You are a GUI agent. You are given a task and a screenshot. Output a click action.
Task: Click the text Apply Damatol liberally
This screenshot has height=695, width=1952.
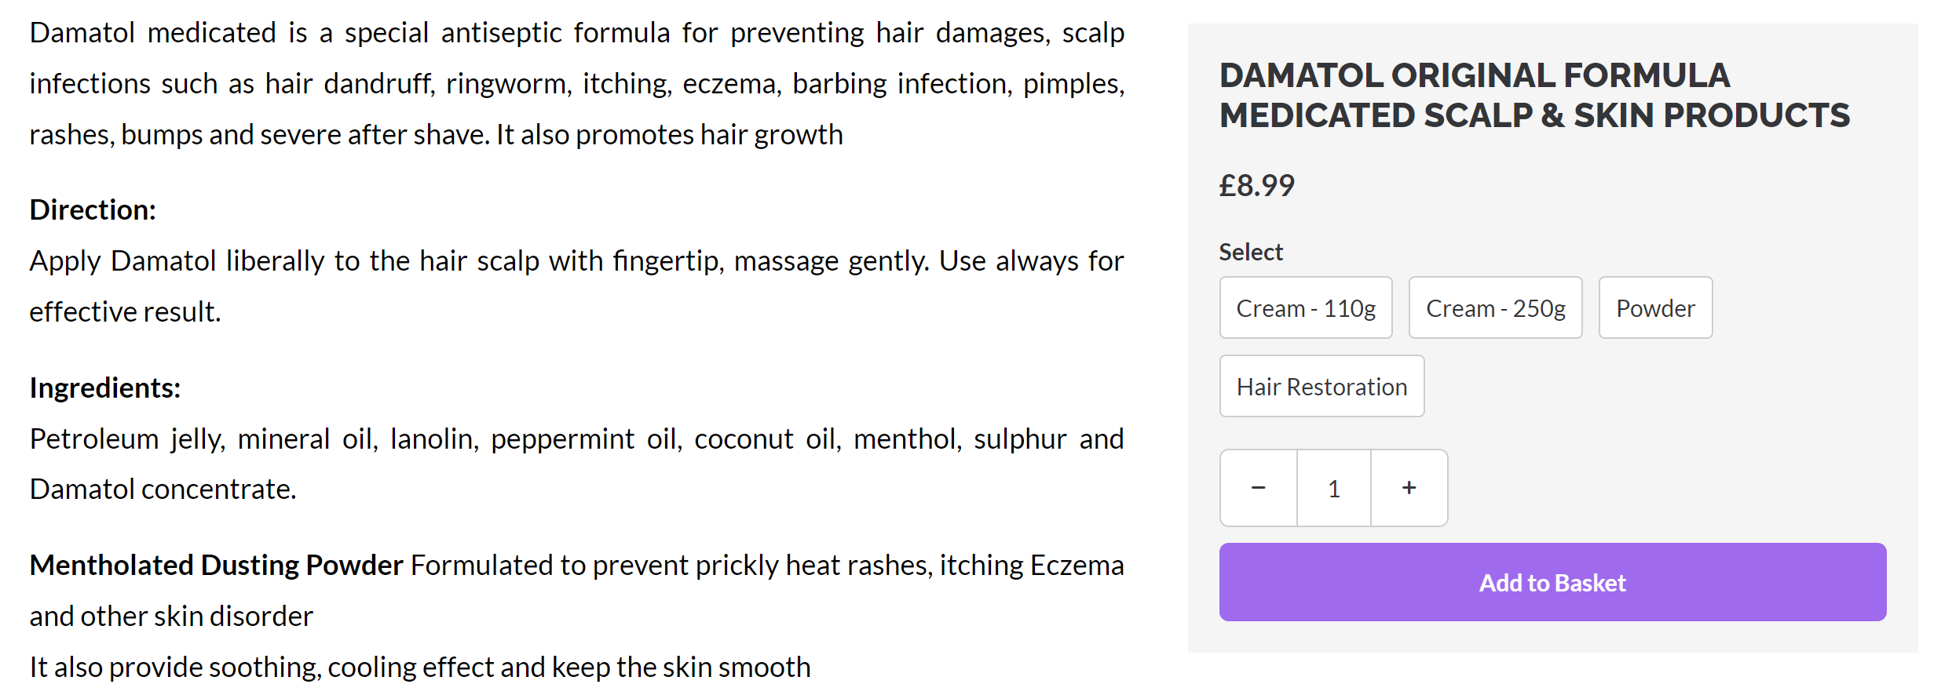[177, 260]
